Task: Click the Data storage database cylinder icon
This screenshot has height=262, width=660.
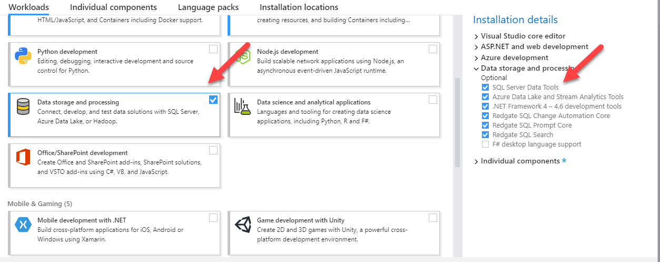Action: pos(23,106)
